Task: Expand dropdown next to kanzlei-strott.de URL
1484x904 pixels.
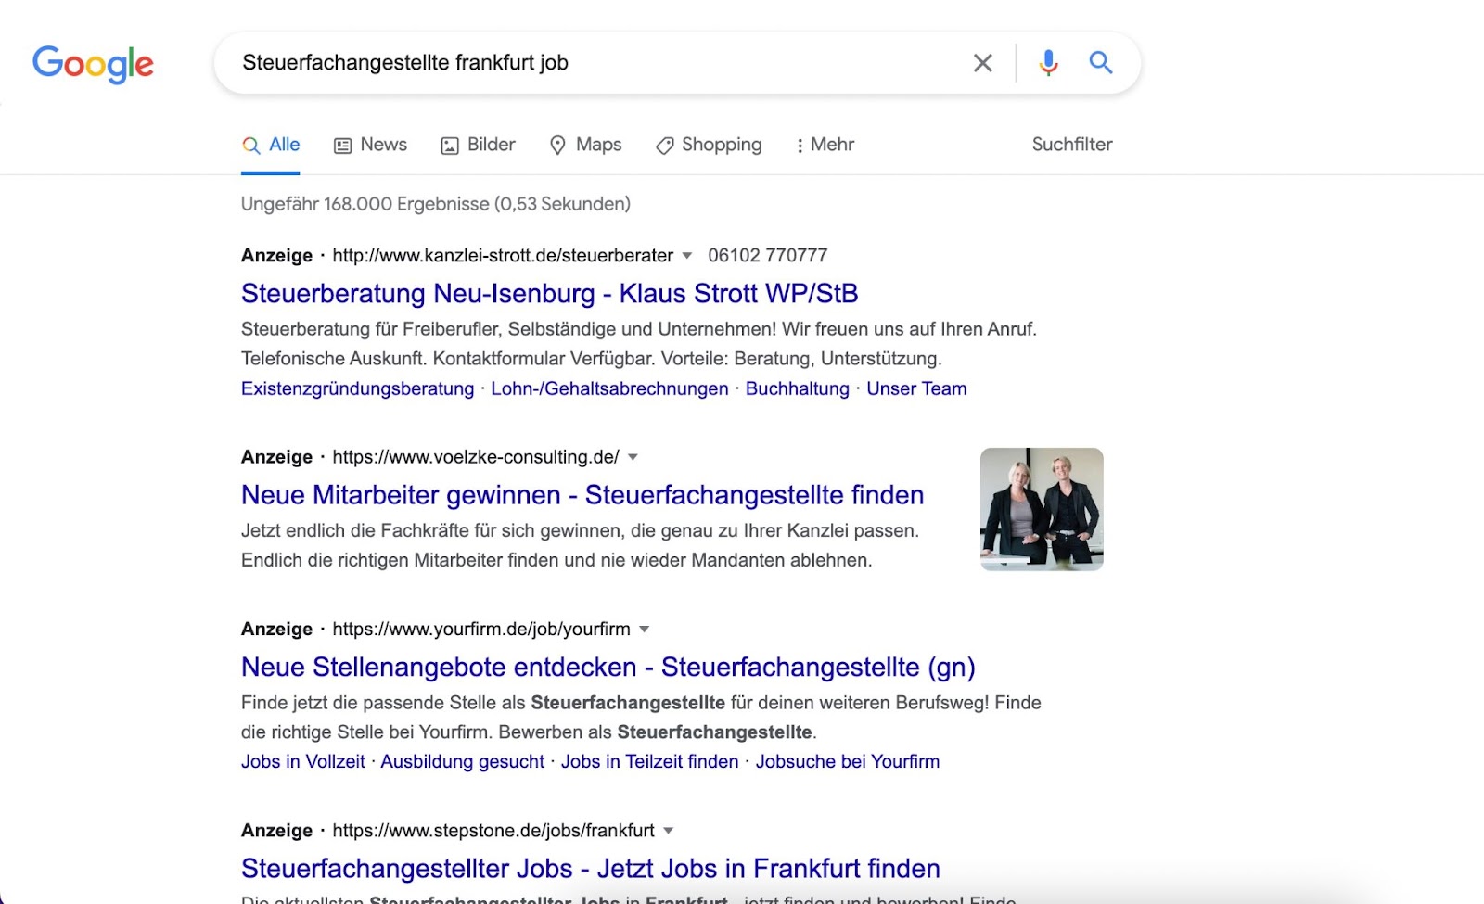Action: 687,256
